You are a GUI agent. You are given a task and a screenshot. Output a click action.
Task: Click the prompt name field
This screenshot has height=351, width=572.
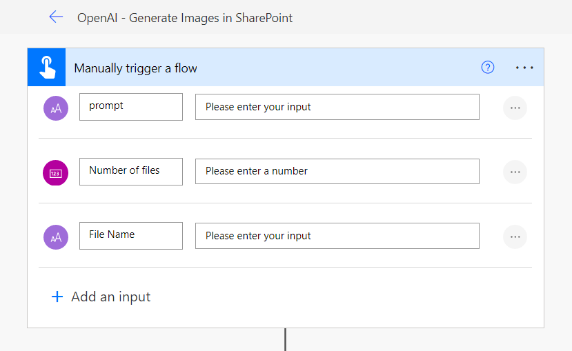click(x=131, y=107)
